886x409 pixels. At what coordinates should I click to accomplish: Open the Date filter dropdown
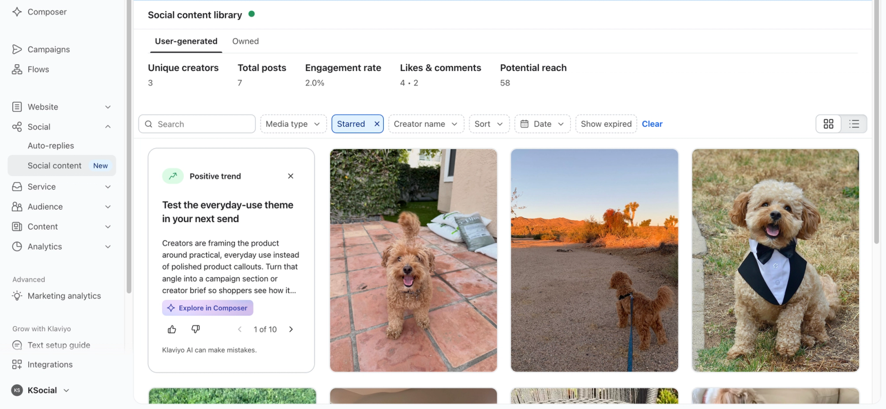pos(543,124)
